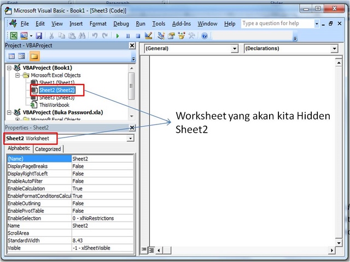
Task: Open the Sheet2 Worksheet object dropdown
Action: pyautogui.click(x=130, y=138)
